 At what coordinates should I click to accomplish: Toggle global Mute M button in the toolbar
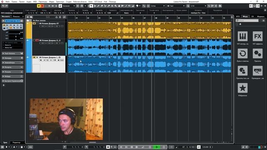[39, 6]
